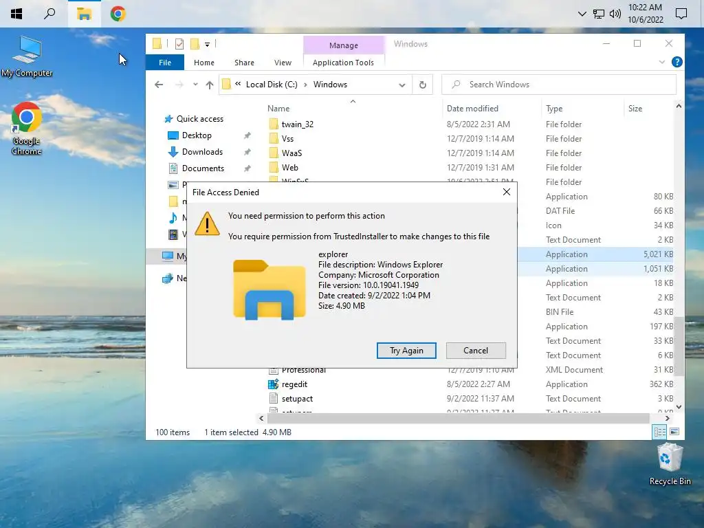704x528 pixels.
Task: Unpin Desktop using its pin icon
Action: (x=247, y=135)
